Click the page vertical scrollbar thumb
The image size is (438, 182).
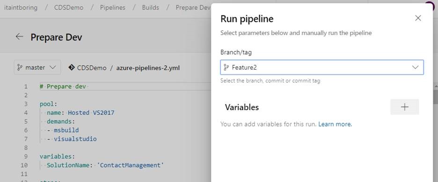click(x=436, y=97)
